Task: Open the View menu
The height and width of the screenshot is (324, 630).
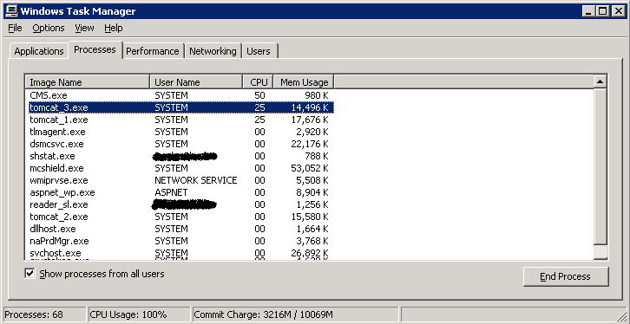Action: [84, 28]
